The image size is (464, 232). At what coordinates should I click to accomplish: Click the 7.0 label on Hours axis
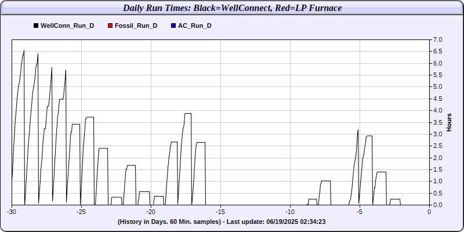[437, 39]
